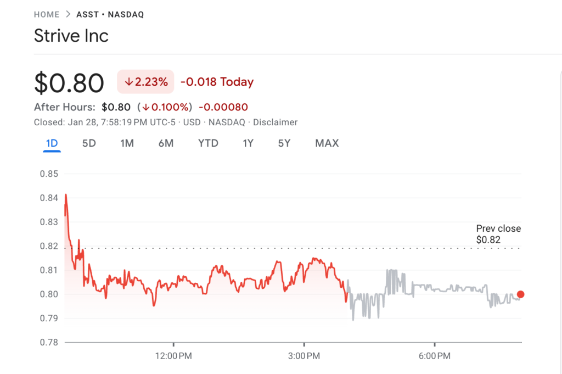This screenshot has height=374, width=562.
Task: Click the After Hours down arrow icon
Action: pyautogui.click(x=146, y=107)
